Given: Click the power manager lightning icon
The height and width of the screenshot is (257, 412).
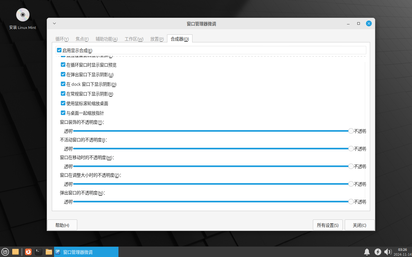Looking at the screenshot, I should (x=378, y=252).
